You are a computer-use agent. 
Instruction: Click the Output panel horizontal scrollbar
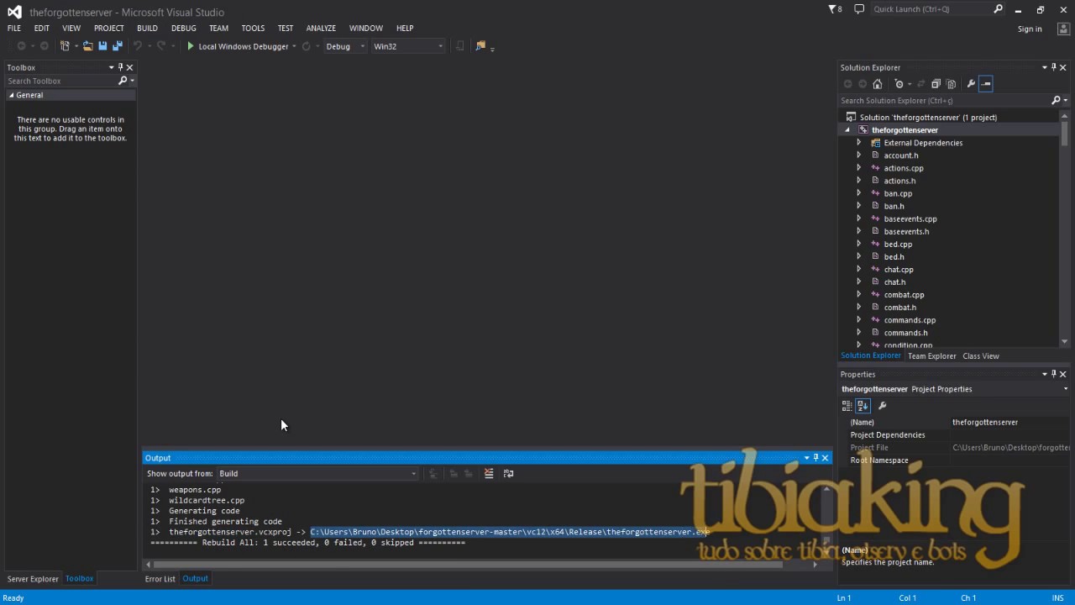468,565
